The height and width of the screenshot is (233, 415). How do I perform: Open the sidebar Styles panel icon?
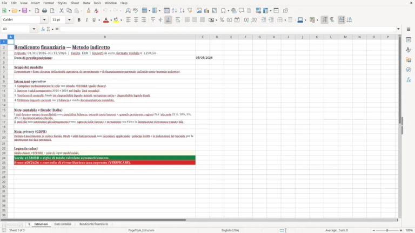pyautogui.click(x=409, y=50)
